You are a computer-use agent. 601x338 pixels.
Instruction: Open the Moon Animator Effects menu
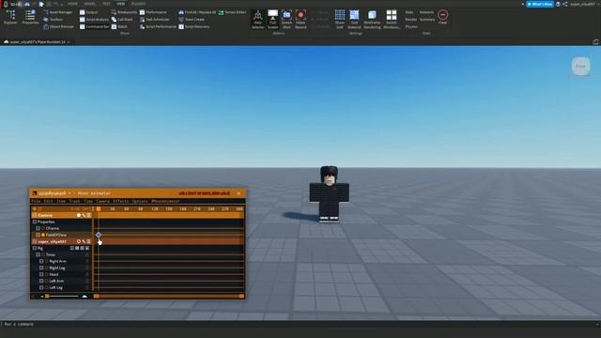(121, 201)
